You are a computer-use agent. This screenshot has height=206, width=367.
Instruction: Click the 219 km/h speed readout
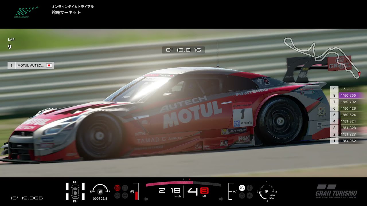click(x=170, y=191)
